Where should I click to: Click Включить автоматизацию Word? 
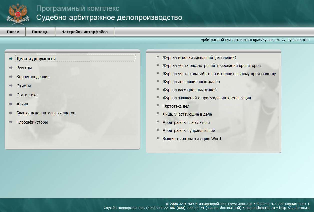pyautogui.click(x=192, y=139)
